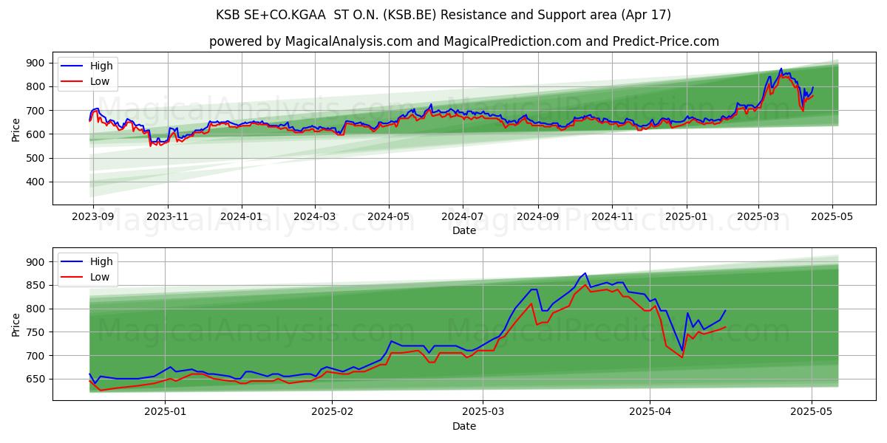Click the bottom chart '850' price tick
This screenshot has height=443, width=887.
(x=37, y=285)
